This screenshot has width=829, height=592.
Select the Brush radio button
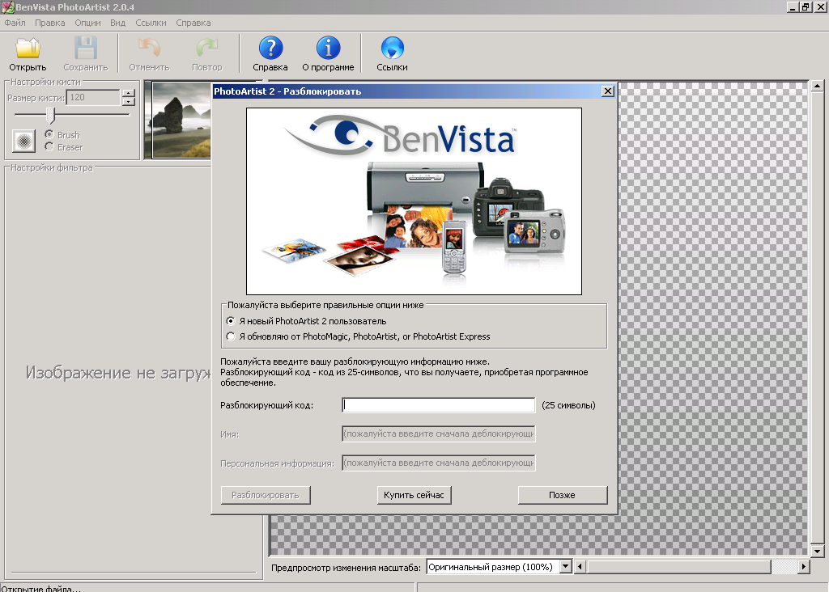click(x=49, y=134)
